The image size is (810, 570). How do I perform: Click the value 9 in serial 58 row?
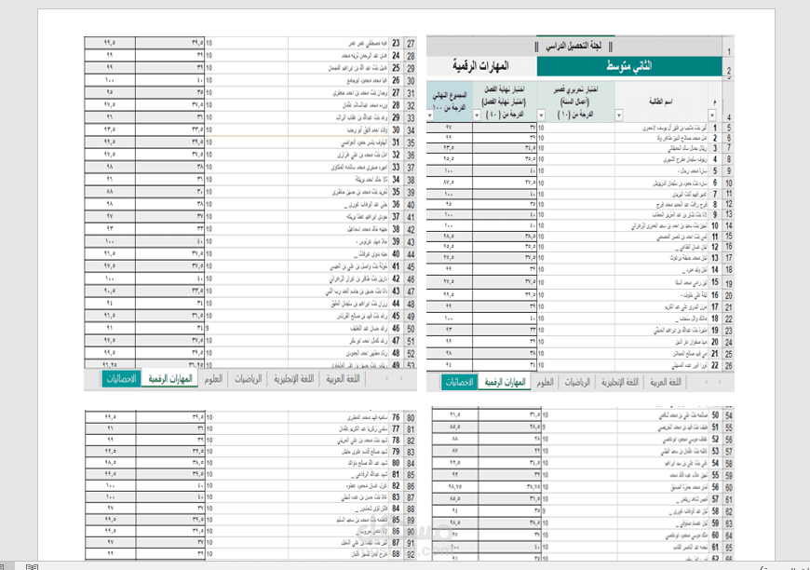pos(544,511)
